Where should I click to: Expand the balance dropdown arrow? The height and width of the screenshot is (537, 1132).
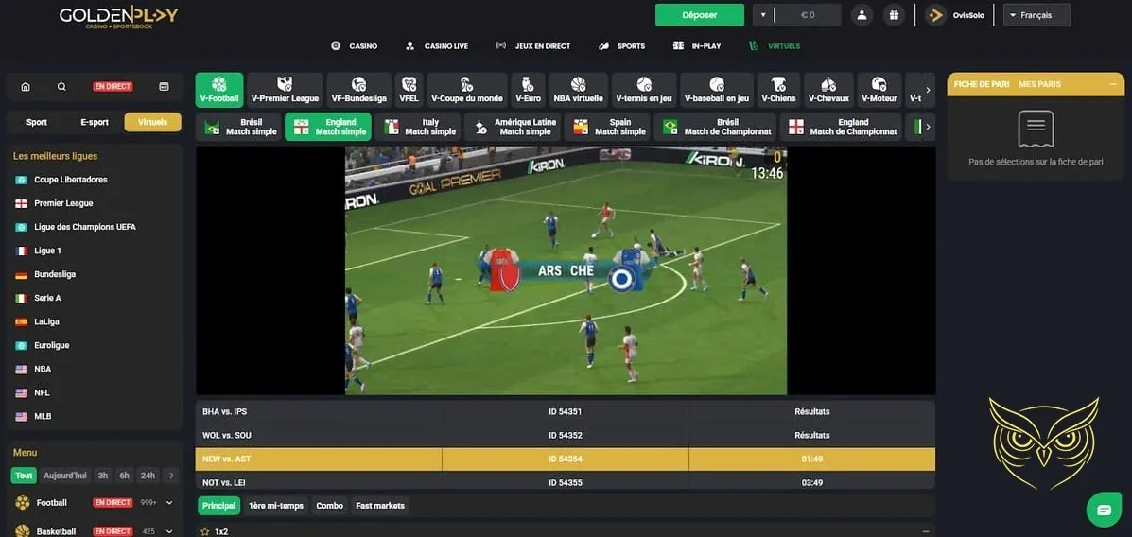click(763, 15)
